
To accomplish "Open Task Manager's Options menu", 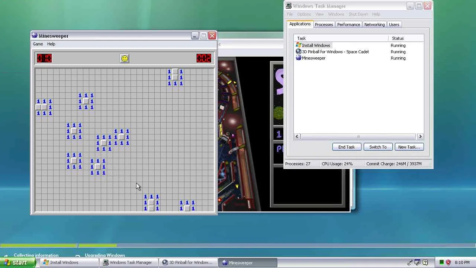I will [304, 14].
